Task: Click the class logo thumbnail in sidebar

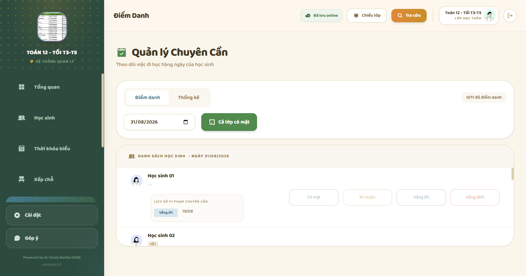Action: point(52,27)
